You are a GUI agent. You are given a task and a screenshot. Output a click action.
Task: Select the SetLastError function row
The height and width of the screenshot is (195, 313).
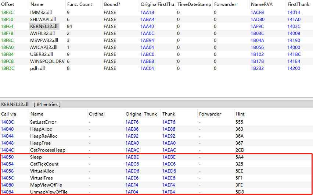[156, 122]
